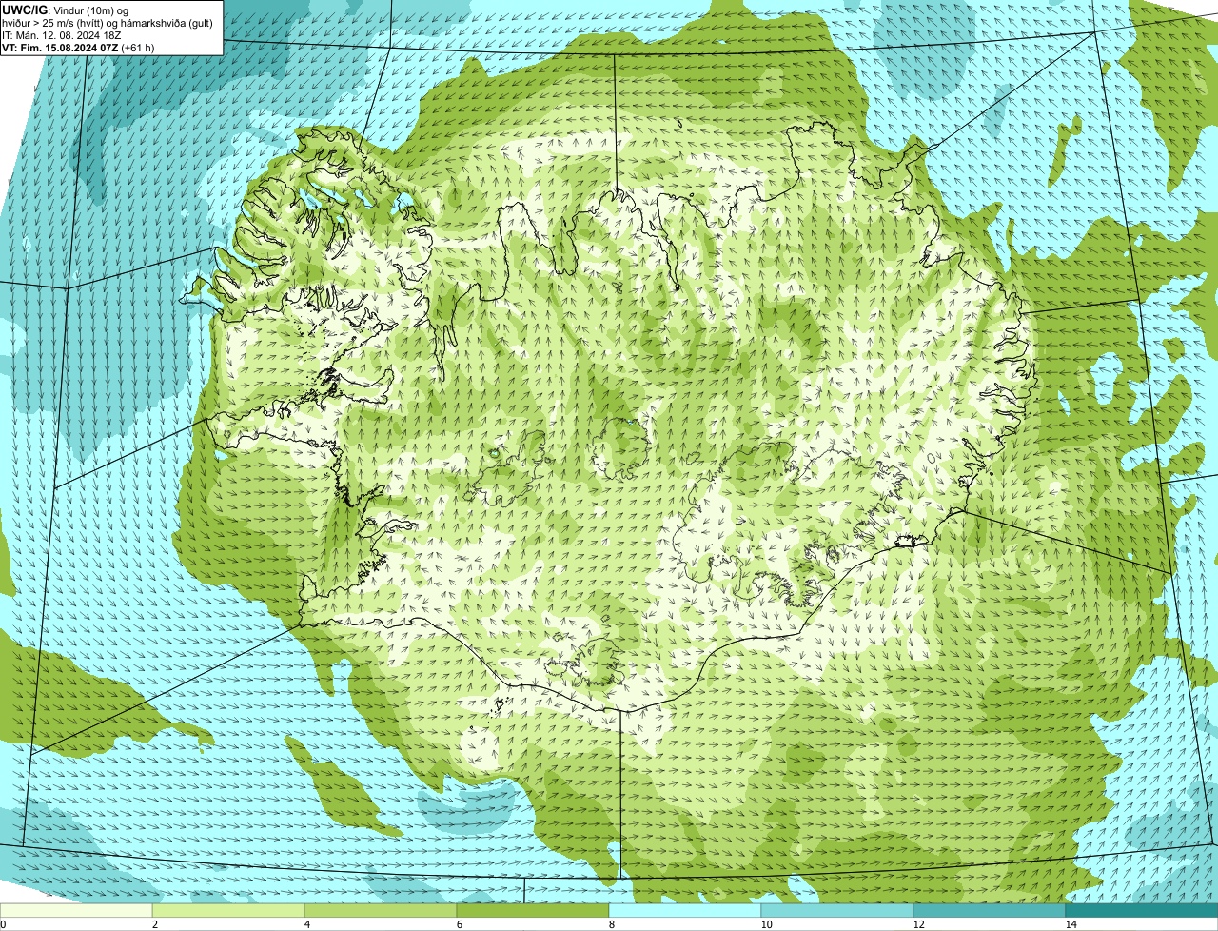Image resolution: width=1218 pixels, height=931 pixels.
Task: Select the medium green legend swatch for 4–6 m/s
Action: (381, 910)
